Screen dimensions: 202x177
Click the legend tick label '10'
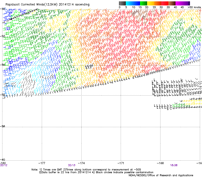point(133,7)
